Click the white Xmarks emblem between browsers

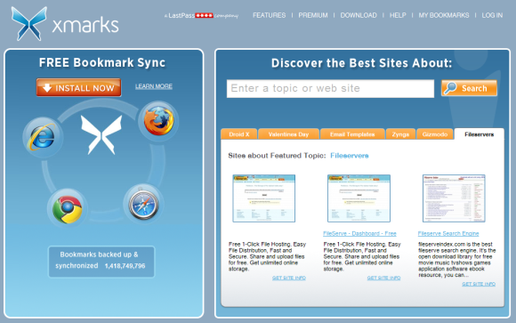(101, 134)
